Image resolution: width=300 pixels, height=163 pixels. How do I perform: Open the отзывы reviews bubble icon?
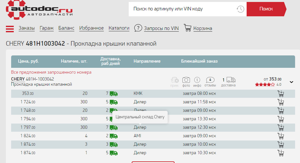210,80
